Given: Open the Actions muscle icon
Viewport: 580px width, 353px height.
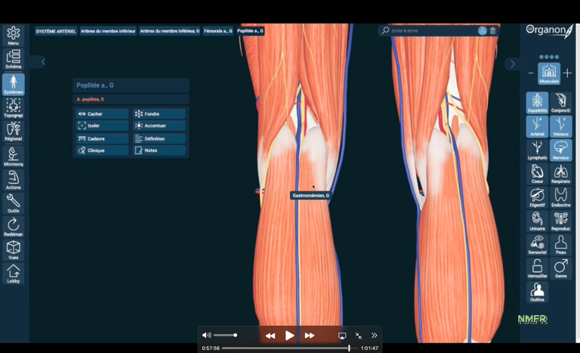Looking at the screenshot, I should pyautogui.click(x=14, y=180).
